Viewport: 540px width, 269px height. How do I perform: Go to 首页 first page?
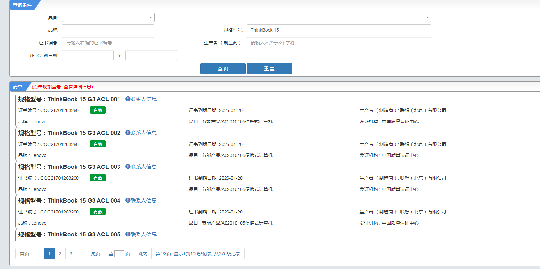[x=24, y=254]
